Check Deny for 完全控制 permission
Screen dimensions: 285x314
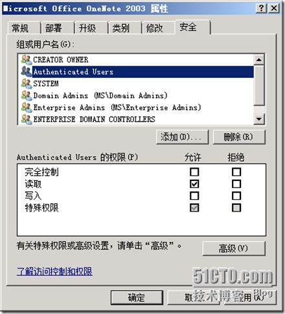pos(236,172)
